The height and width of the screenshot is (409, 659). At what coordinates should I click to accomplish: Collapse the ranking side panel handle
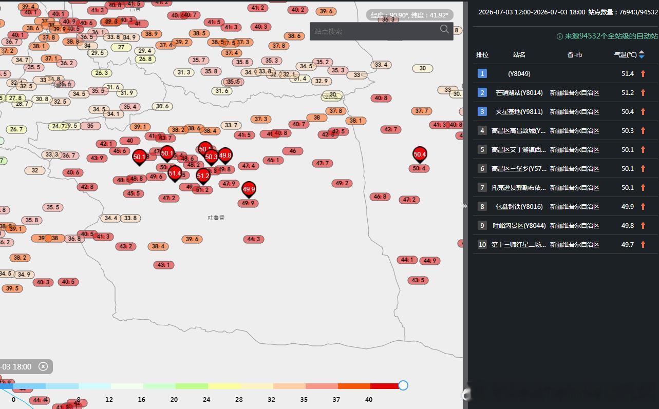point(465,206)
